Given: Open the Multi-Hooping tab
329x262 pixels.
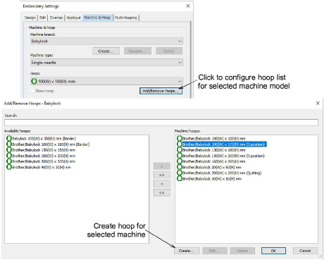Looking at the screenshot, I should coord(126,18).
